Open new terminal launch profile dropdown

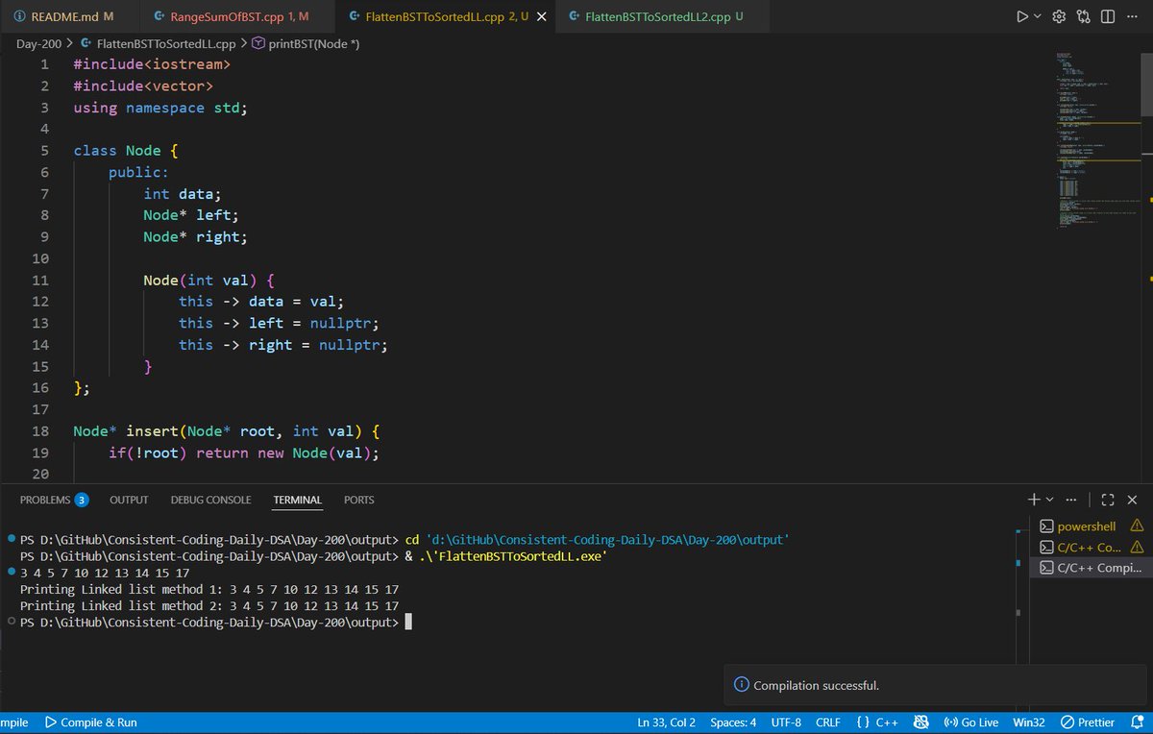[1049, 500]
